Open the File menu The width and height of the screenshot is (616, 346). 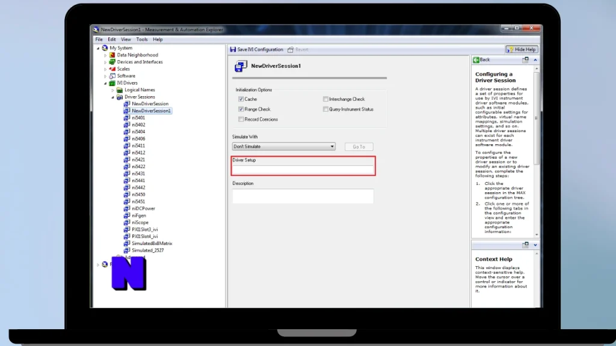(x=99, y=39)
